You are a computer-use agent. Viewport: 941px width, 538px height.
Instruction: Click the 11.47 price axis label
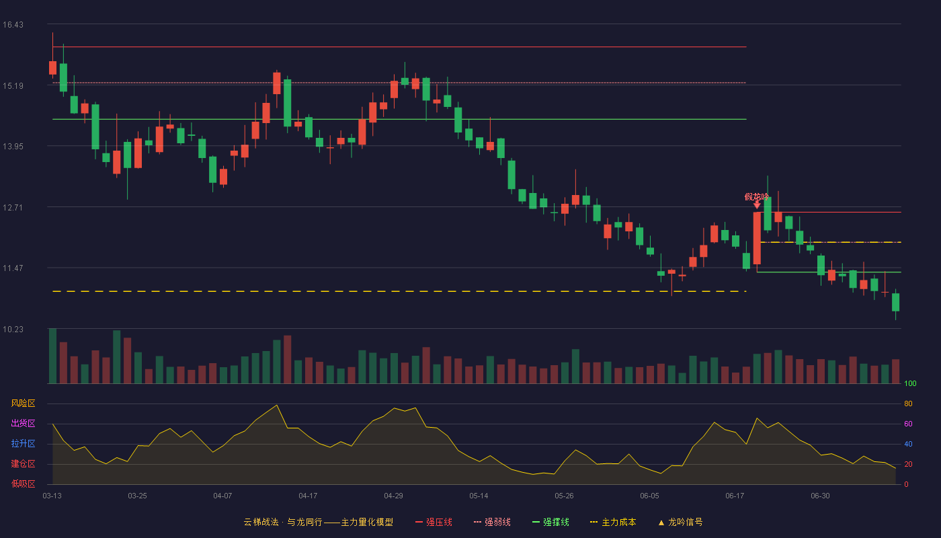[x=13, y=268]
